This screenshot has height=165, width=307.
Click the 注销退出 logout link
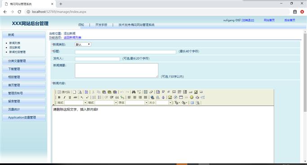[x=248, y=20]
